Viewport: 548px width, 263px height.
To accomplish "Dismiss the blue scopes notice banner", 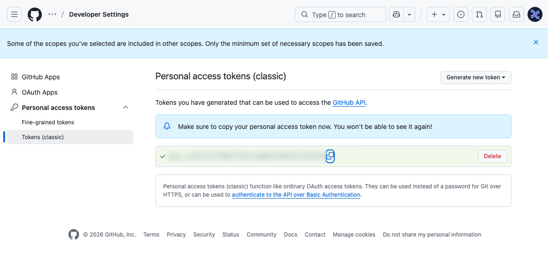I will pyautogui.click(x=536, y=42).
